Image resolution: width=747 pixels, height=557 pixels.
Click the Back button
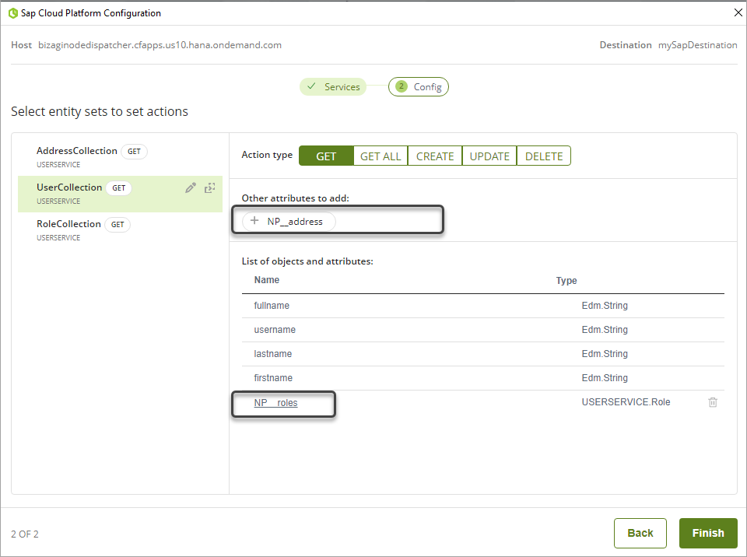click(x=640, y=533)
